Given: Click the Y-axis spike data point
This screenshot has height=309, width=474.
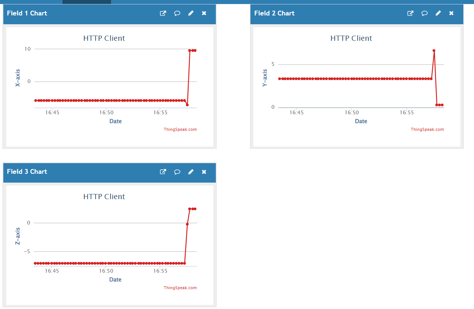Looking at the screenshot, I should pyautogui.click(x=434, y=51).
